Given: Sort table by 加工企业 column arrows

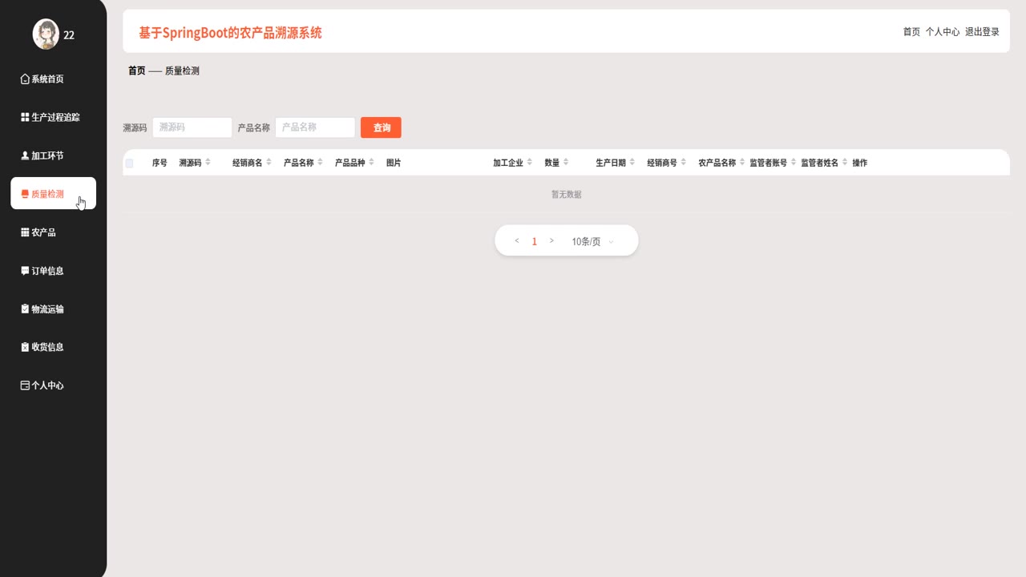Looking at the screenshot, I should click(529, 163).
